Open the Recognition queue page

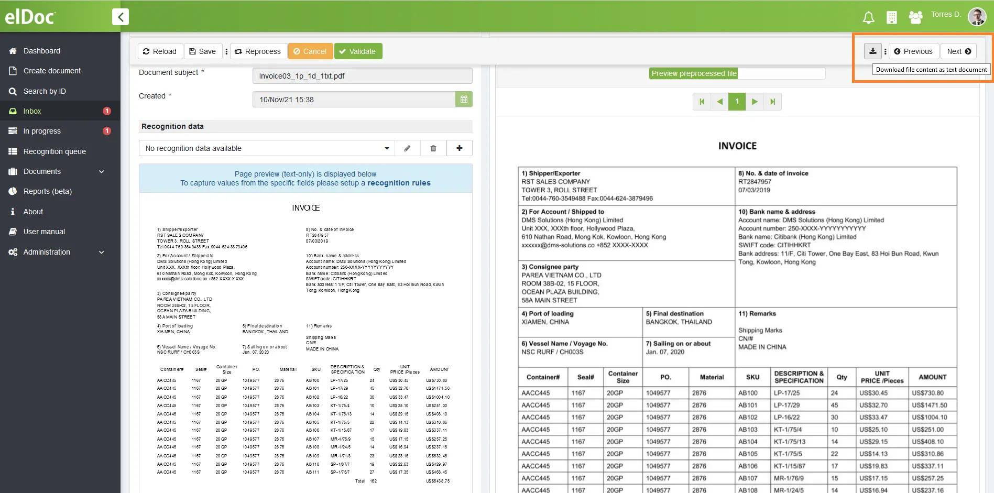[54, 151]
